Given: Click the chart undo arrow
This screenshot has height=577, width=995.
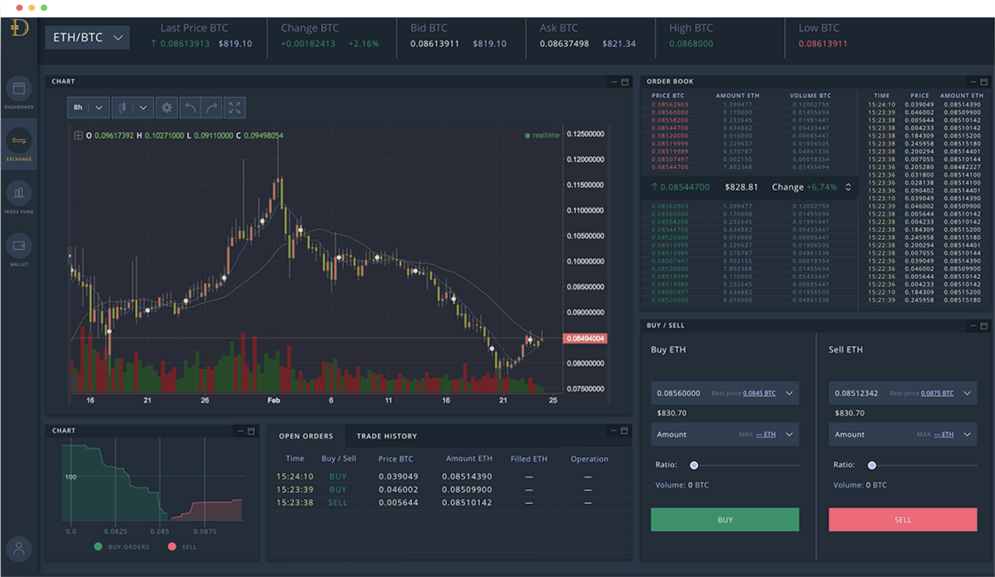Looking at the screenshot, I should click(190, 108).
